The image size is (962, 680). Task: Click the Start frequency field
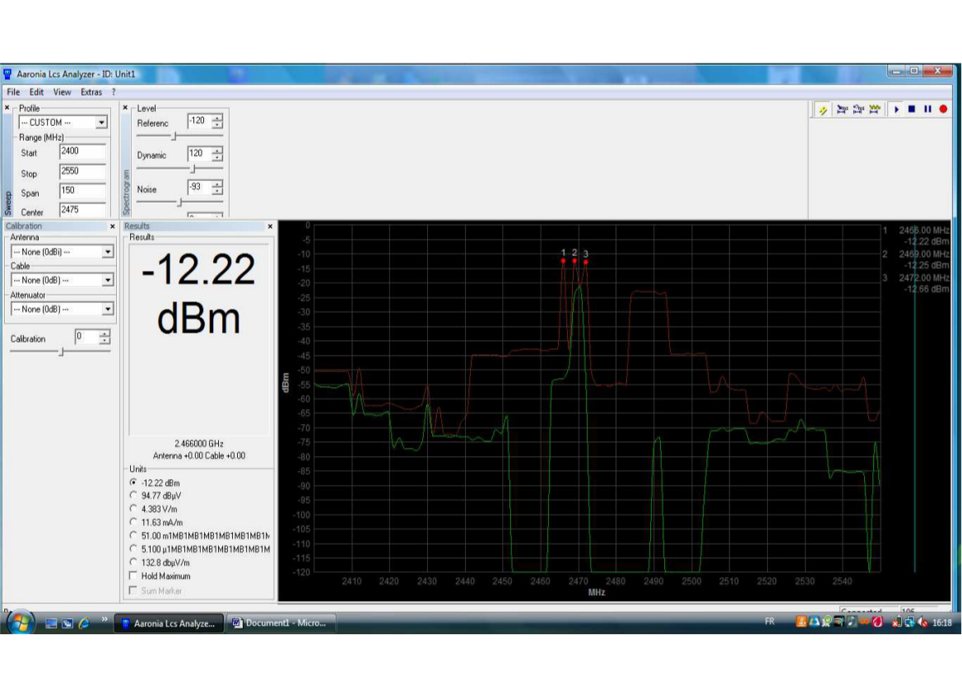pos(82,151)
